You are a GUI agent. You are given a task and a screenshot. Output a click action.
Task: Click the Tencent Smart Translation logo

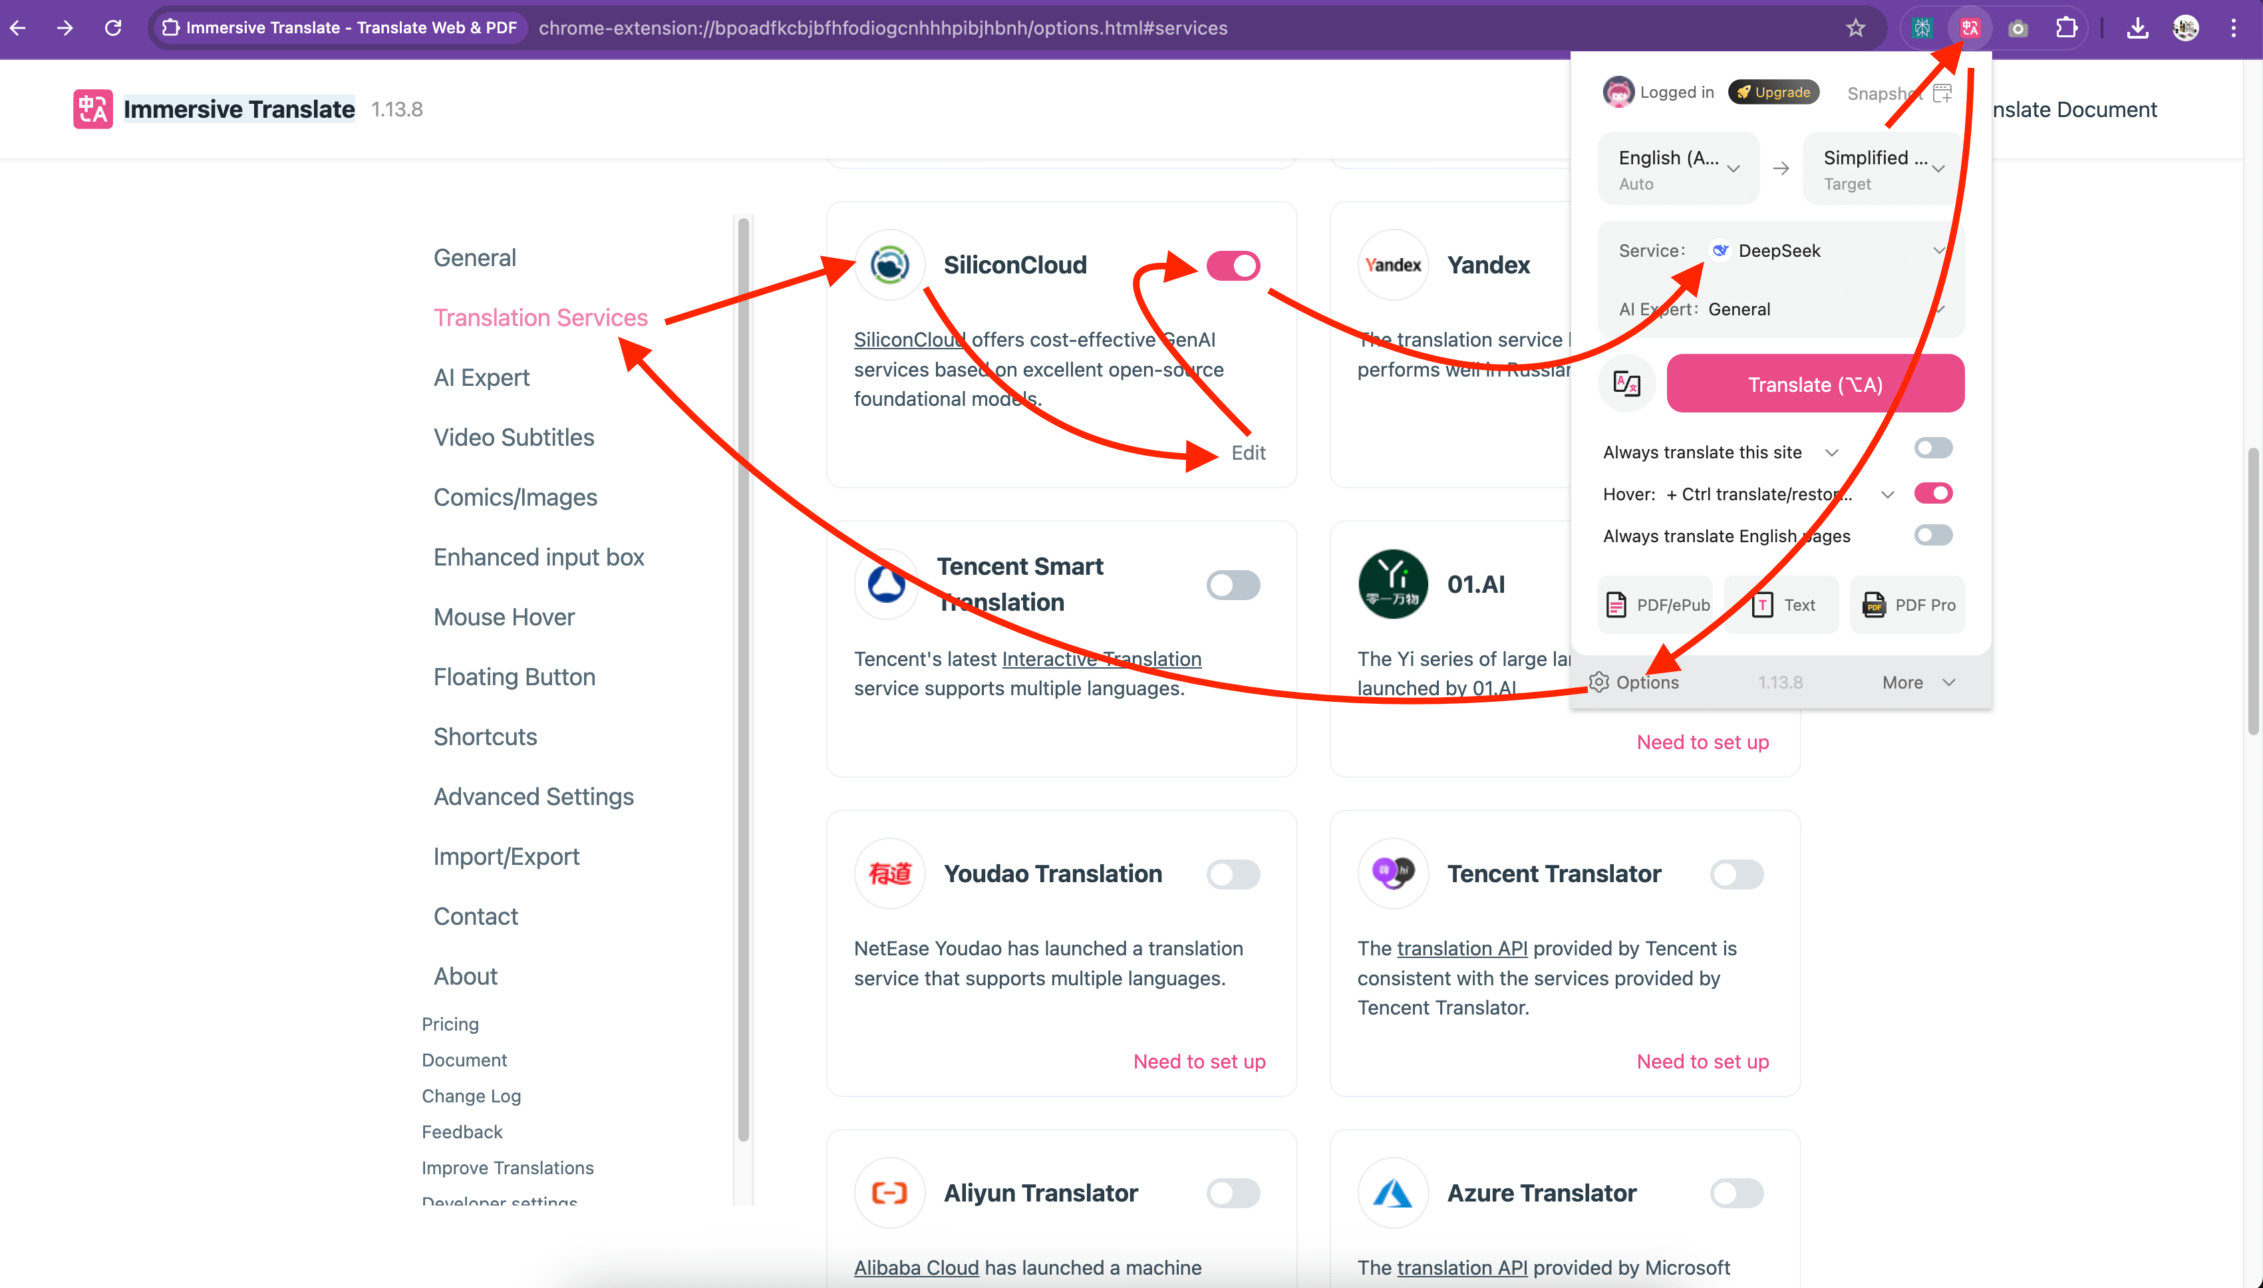(886, 584)
